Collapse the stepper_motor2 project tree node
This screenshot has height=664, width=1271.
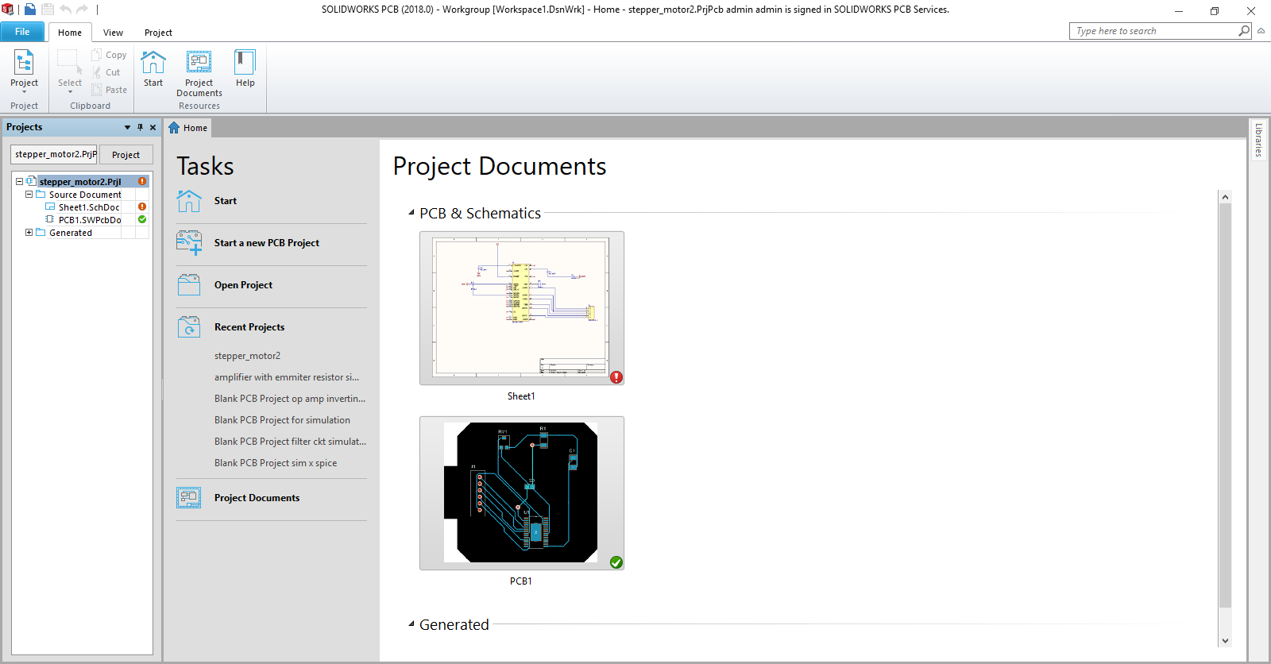point(19,182)
